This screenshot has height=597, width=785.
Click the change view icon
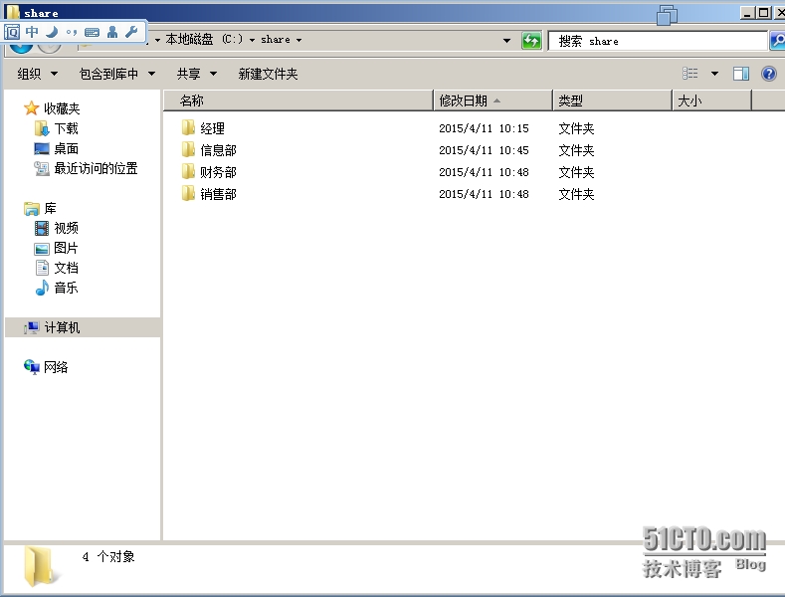(689, 74)
